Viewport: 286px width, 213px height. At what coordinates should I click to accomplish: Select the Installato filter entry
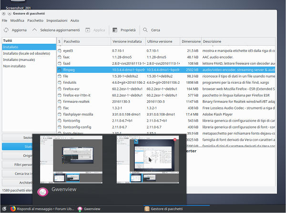pos(29,47)
